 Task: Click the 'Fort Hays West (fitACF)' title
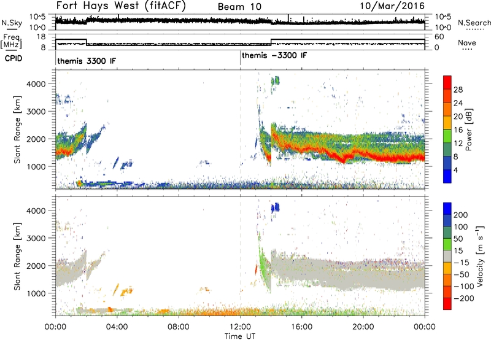[x=121, y=6]
